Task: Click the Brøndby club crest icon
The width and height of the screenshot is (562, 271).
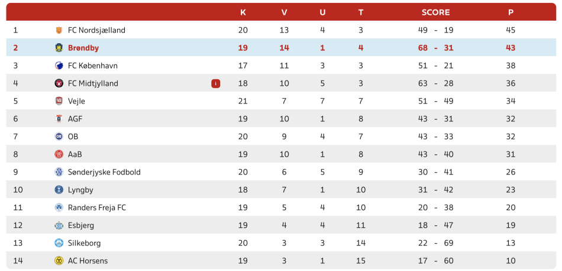Action: point(59,48)
